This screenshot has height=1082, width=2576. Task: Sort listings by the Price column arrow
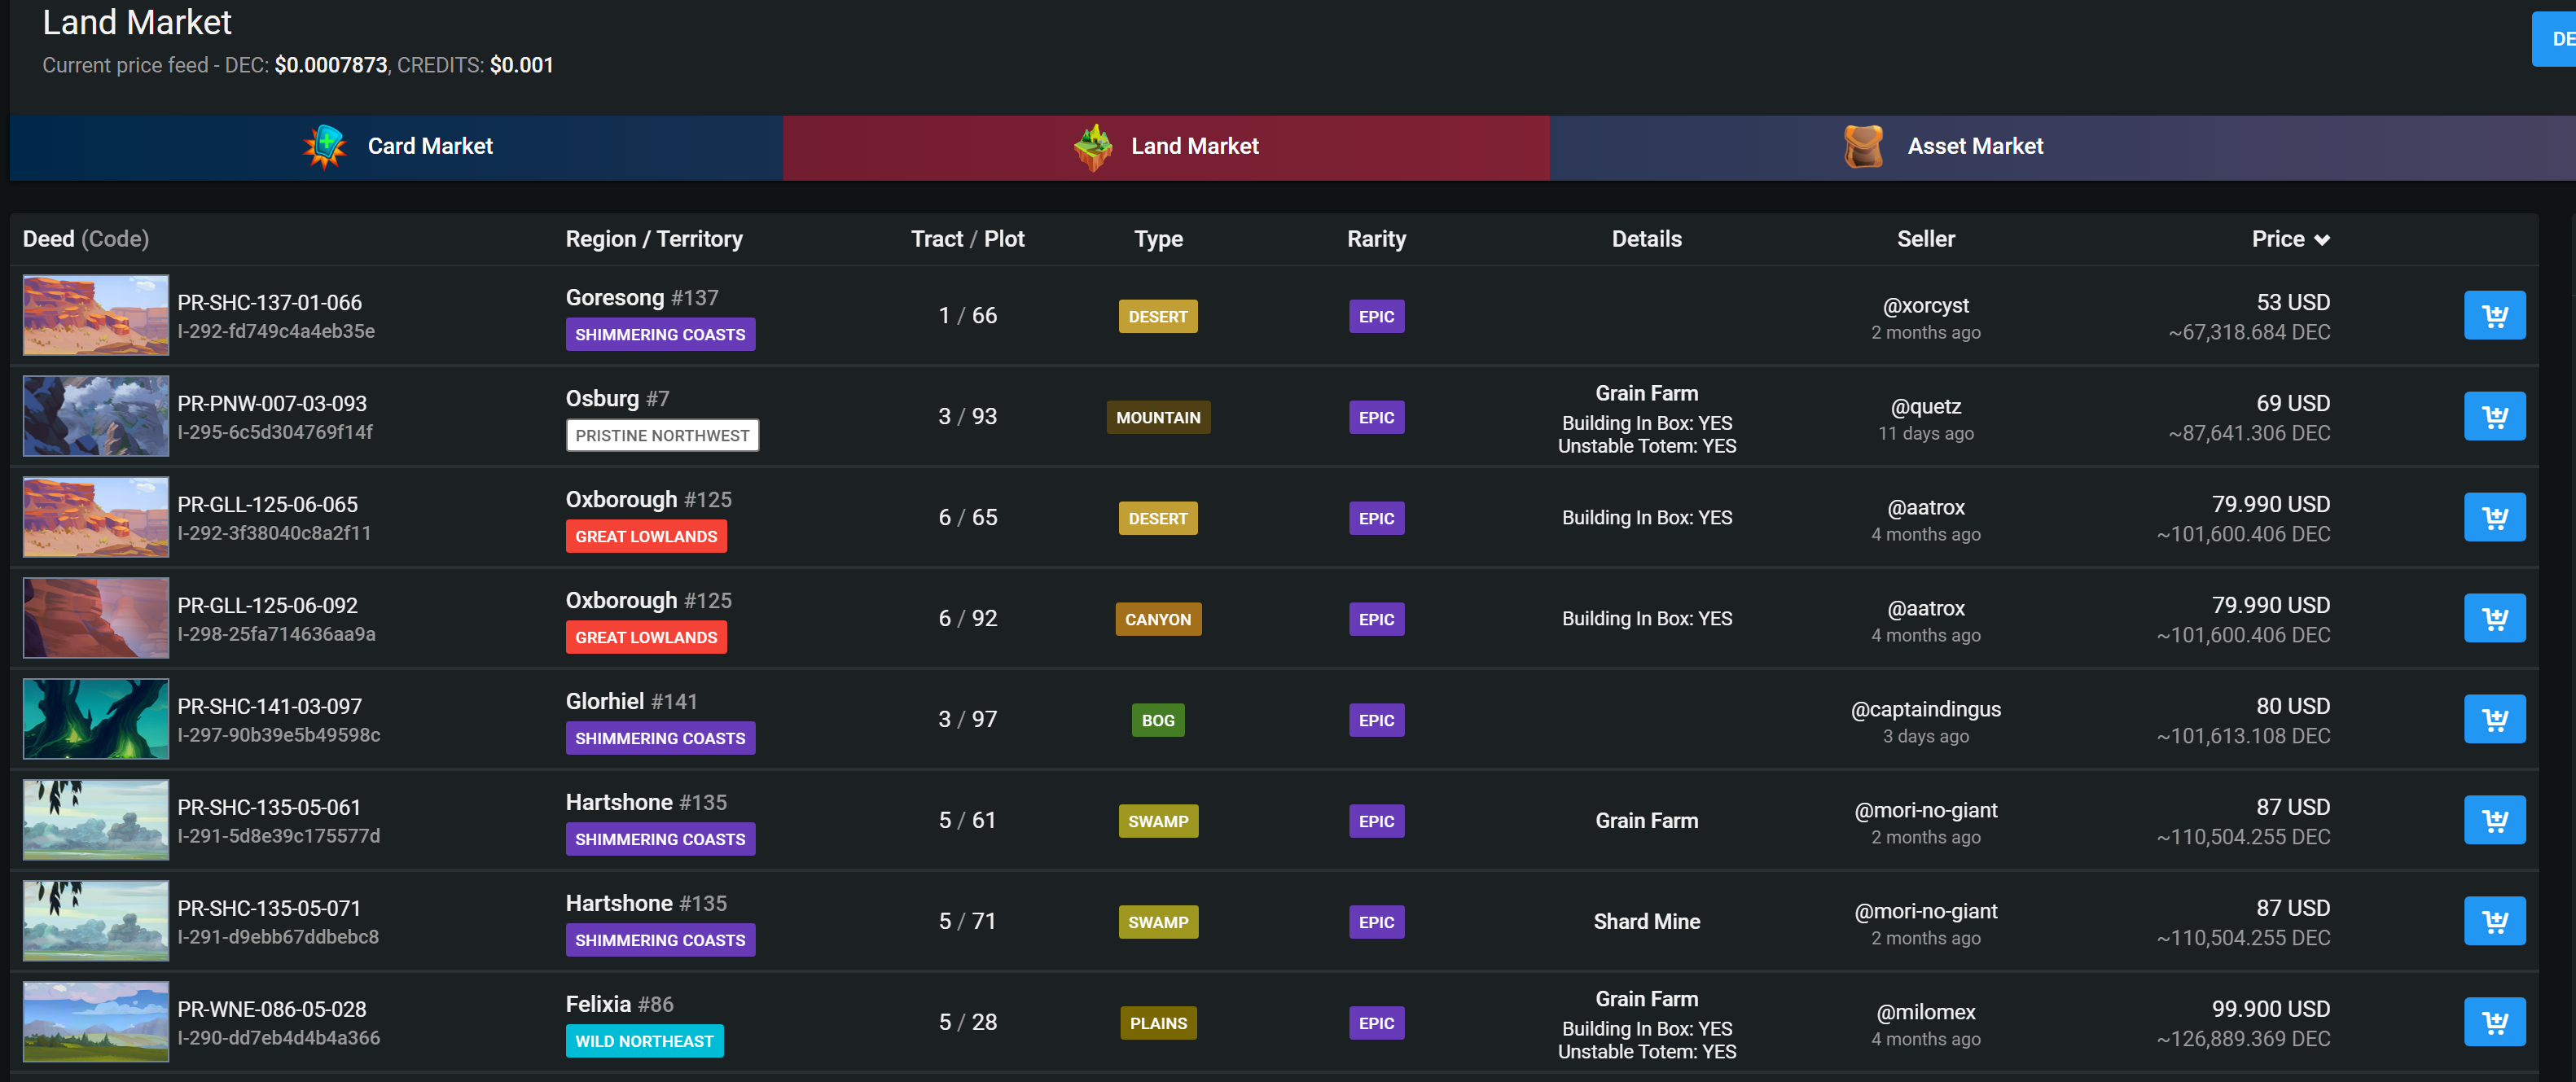pos(2322,240)
